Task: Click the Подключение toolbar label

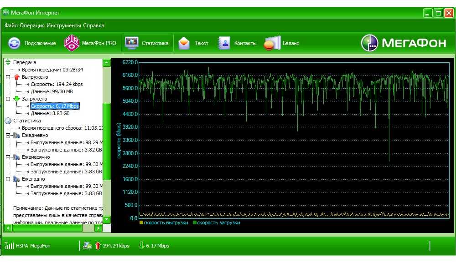Action: tap(40, 43)
